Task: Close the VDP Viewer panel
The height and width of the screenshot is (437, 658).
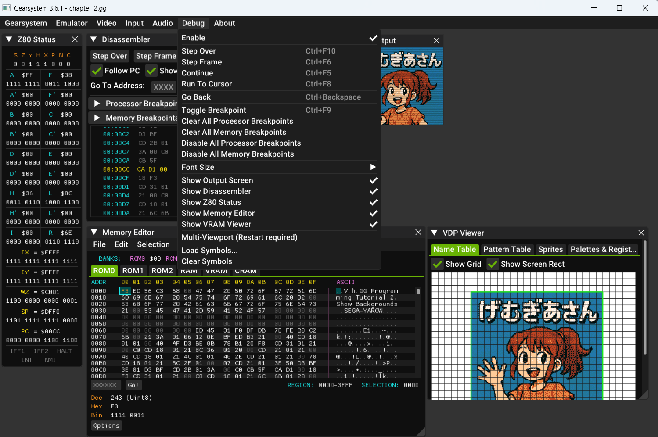Action: (641, 233)
